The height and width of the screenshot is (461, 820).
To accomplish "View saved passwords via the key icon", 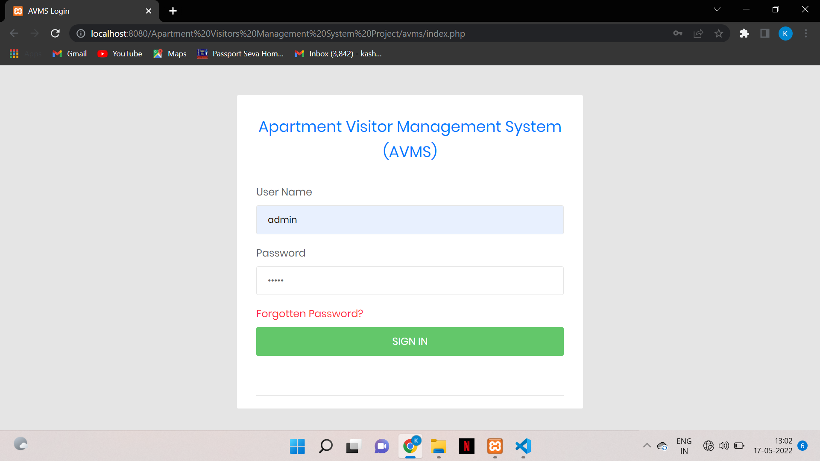I will (678, 33).
